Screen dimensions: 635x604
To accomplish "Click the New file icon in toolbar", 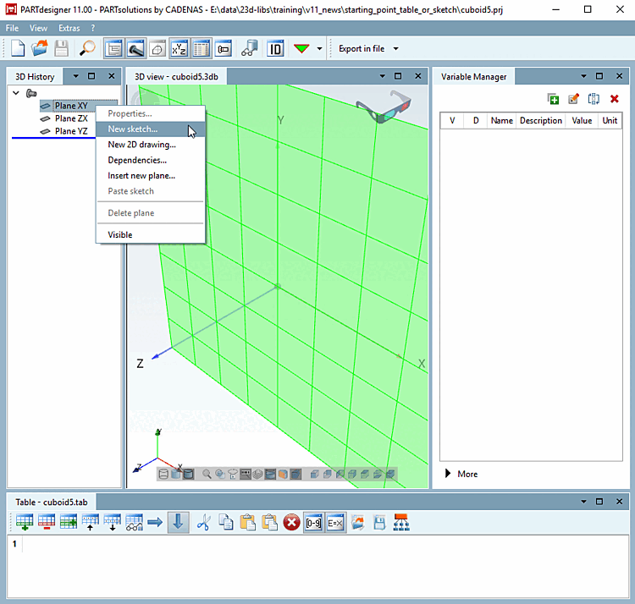I will 18,49.
